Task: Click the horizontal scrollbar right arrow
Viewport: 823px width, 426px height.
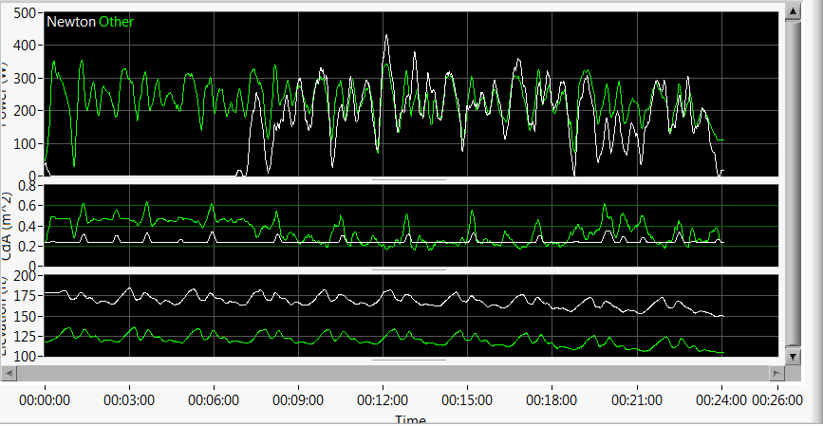Action: coord(777,372)
